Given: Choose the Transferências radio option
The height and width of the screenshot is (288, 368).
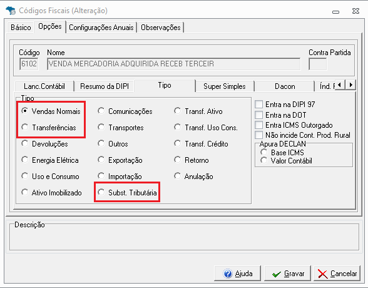Looking at the screenshot, I should 25,127.
